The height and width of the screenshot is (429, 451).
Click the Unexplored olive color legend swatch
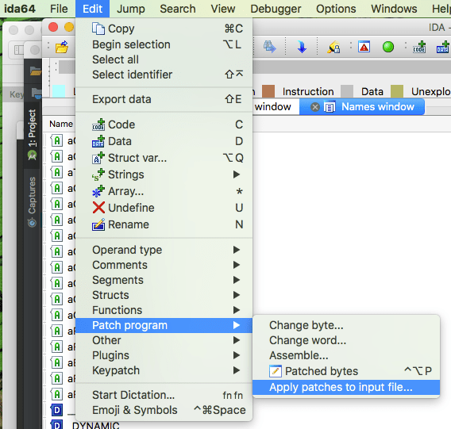click(397, 91)
